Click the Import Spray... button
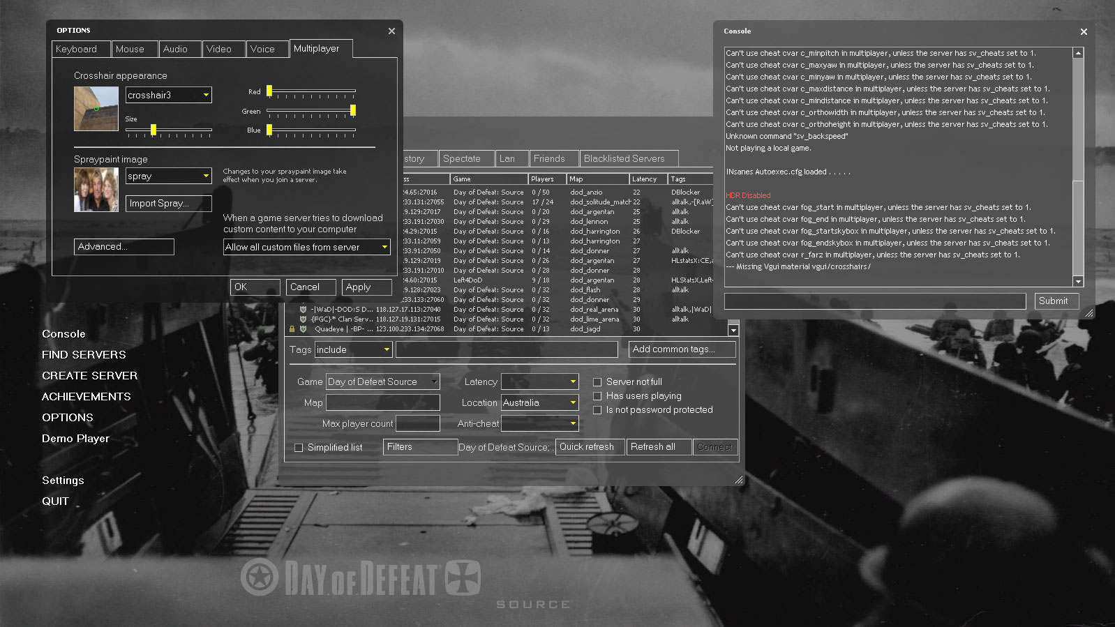The width and height of the screenshot is (1115, 627). pyautogui.click(x=168, y=204)
